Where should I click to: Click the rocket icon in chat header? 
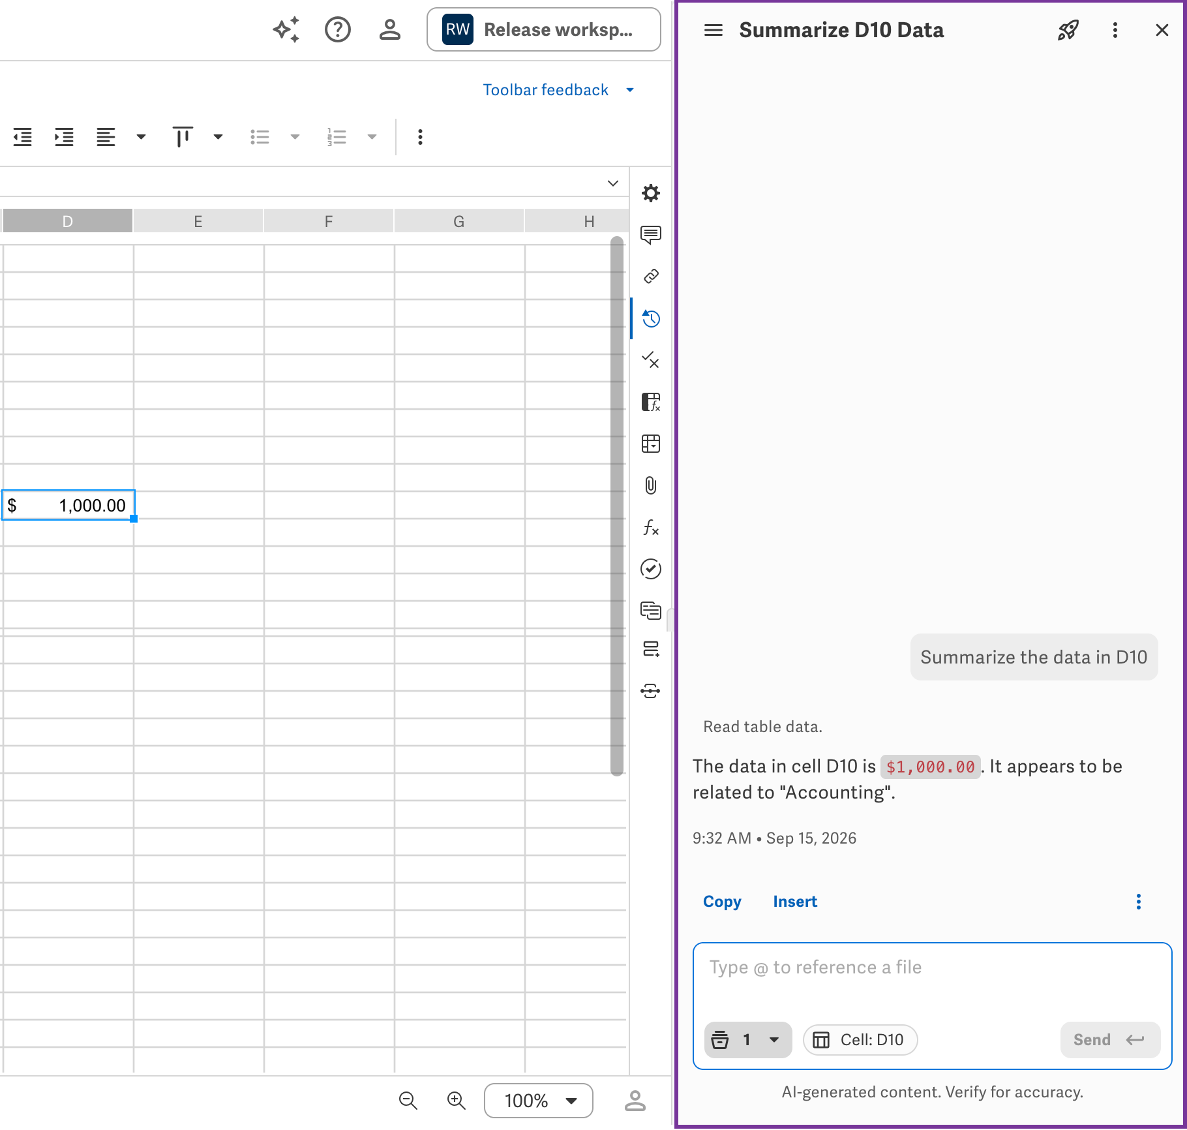coord(1068,30)
